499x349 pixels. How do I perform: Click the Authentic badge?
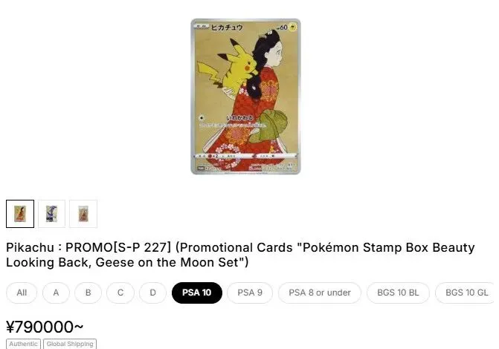pos(23,344)
